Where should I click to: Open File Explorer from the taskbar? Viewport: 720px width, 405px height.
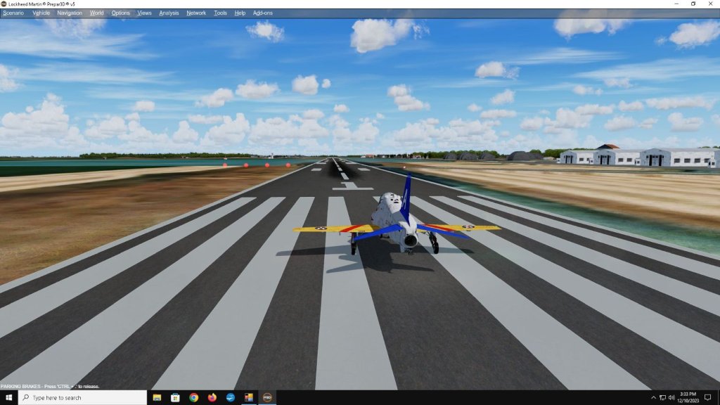(157, 397)
